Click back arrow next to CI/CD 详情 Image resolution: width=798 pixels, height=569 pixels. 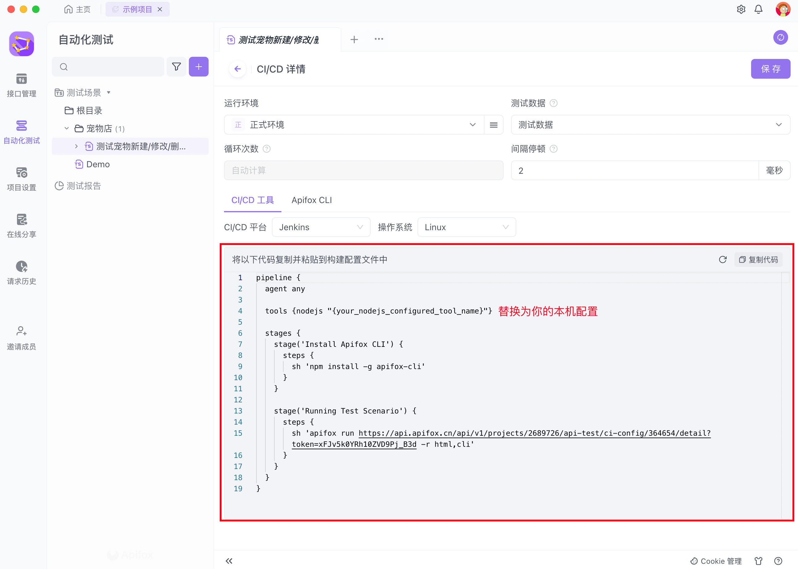click(x=238, y=69)
